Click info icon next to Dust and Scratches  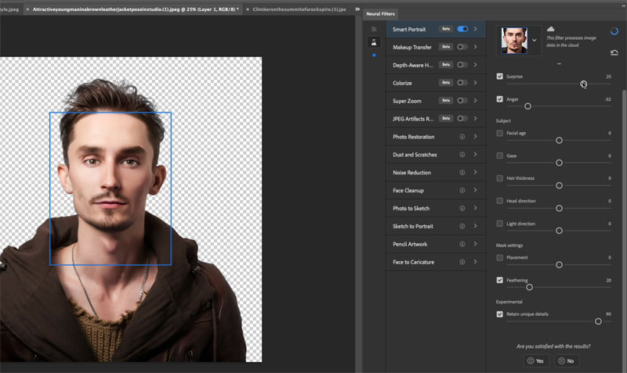click(462, 155)
